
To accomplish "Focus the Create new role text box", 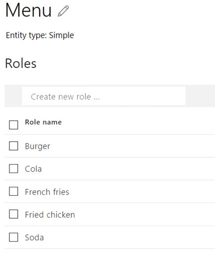I will 104,96.
